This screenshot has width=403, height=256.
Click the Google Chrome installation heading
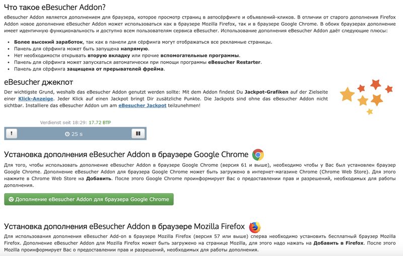click(x=126, y=155)
